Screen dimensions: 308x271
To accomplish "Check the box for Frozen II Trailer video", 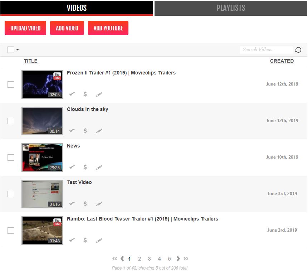I will coord(11,84).
